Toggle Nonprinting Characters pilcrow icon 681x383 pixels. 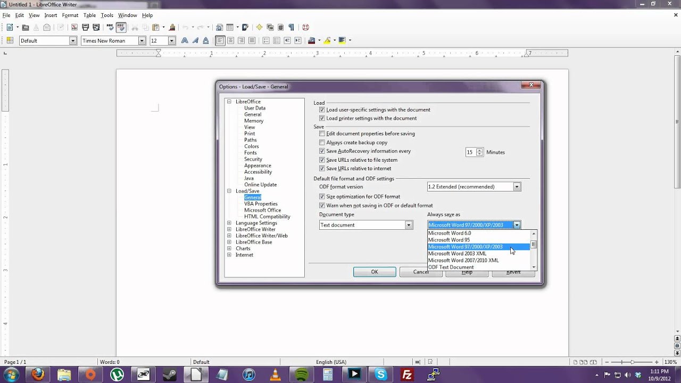[x=291, y=27]
